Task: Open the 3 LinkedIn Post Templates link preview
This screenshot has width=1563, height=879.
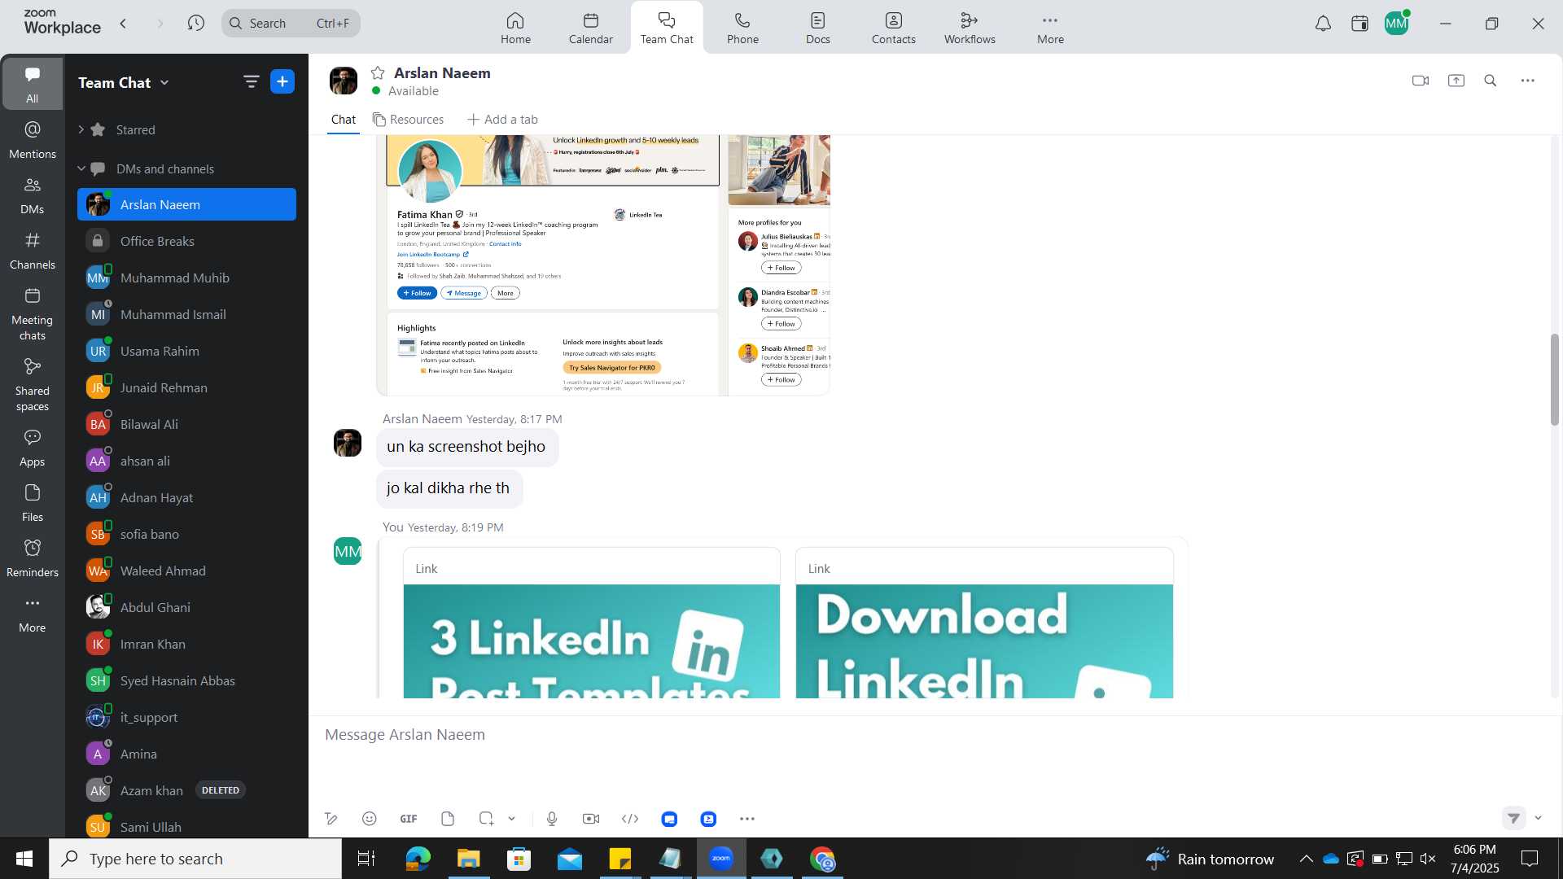Action: point(592,623)
